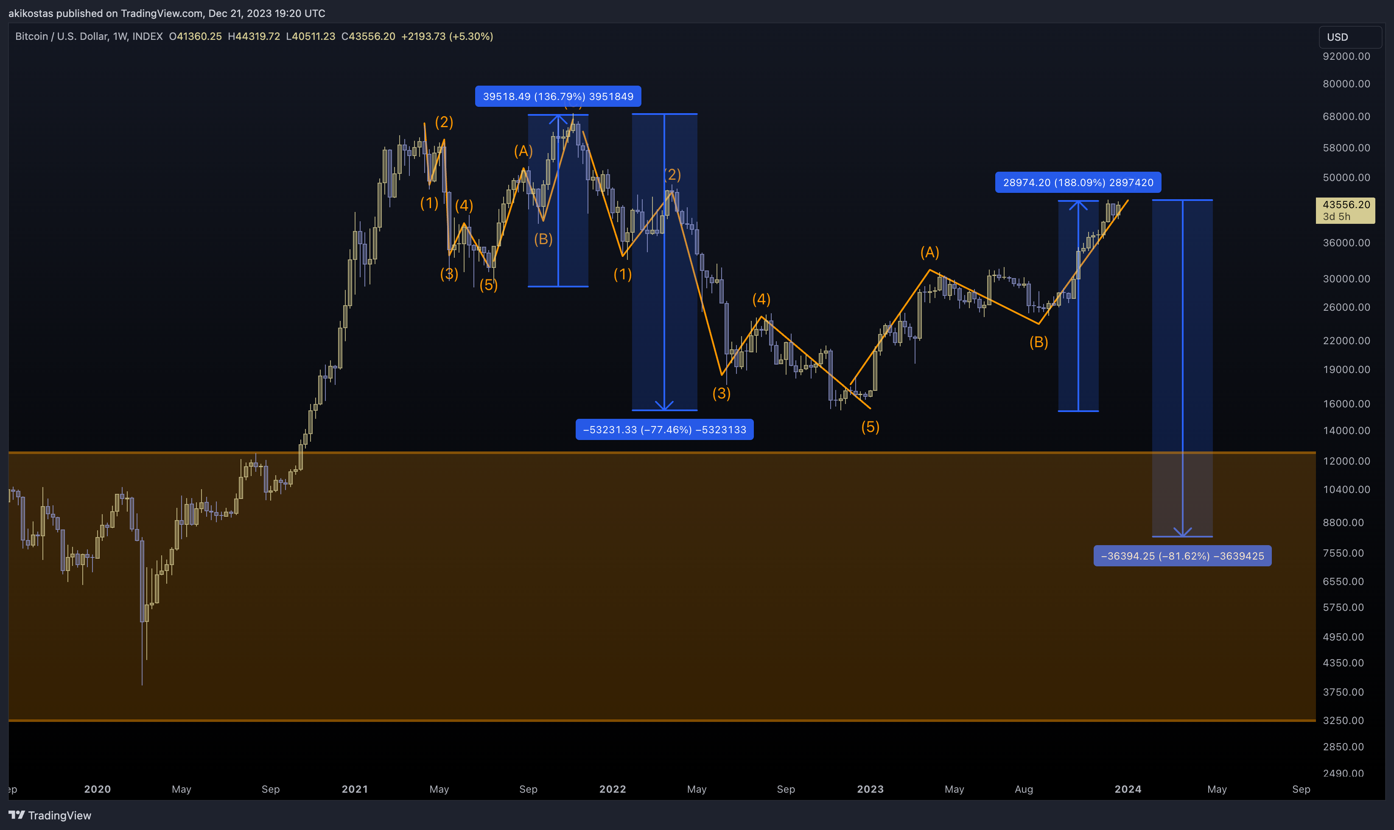This screenshot has width=1394, height=830.
Task: Click the USD currency button
Action: [x=1350, y=37]
